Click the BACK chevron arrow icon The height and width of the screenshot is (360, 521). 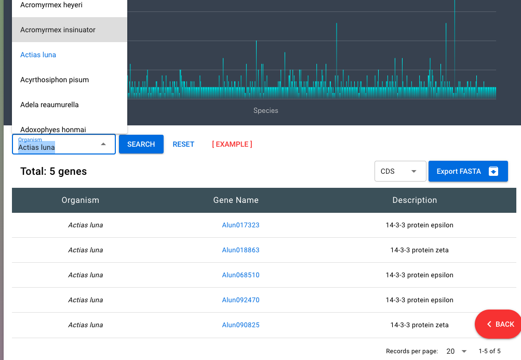pos(489,324)
